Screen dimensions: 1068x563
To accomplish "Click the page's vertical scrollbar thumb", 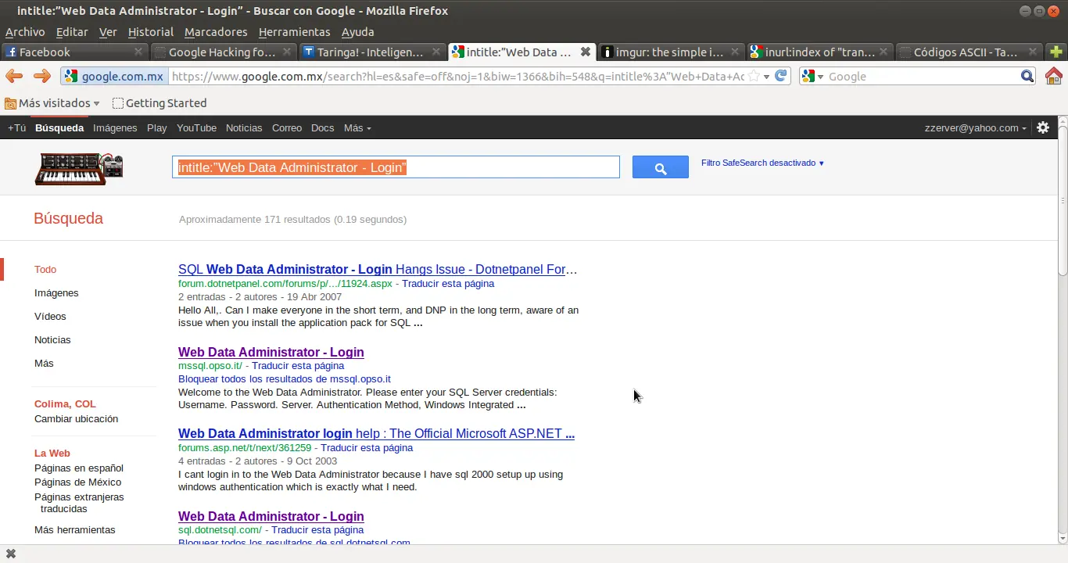I will click(1063, 200).
